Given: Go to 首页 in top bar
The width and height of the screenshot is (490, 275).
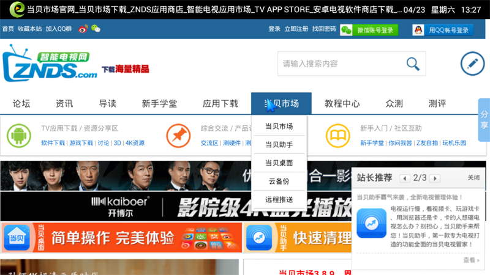Looking at the screenshot, I should coord(8,29).
